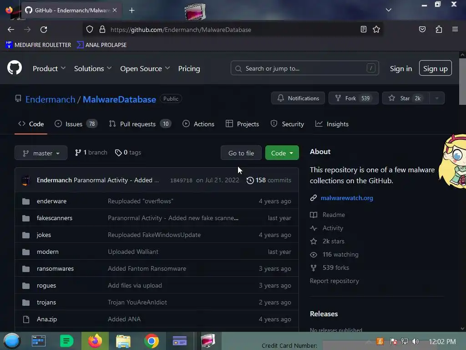Click the tracking protection shield icon
The height and width of the screenshot is (350, 466).
(90, 30)
